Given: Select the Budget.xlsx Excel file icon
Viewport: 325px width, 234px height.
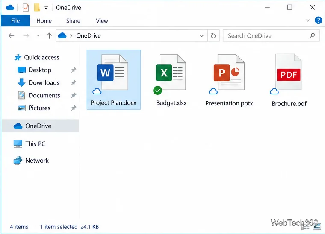Looking at the screenshot, I should (x=171, y=72).
